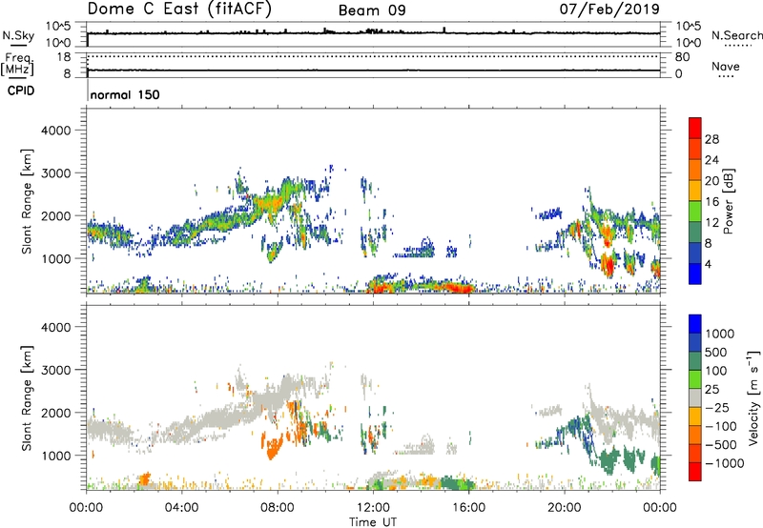Click the 'Power [dB]' colorbar label
Screen dimensions: 763x528
(728, 202)
